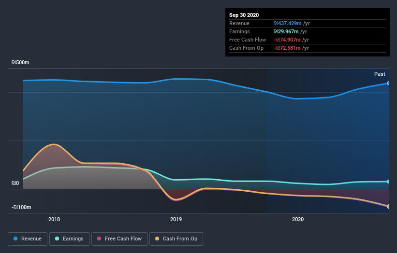Click the Sep 30 2020 tooltip date
Viewport: 397px width, 253px height.
244,15
